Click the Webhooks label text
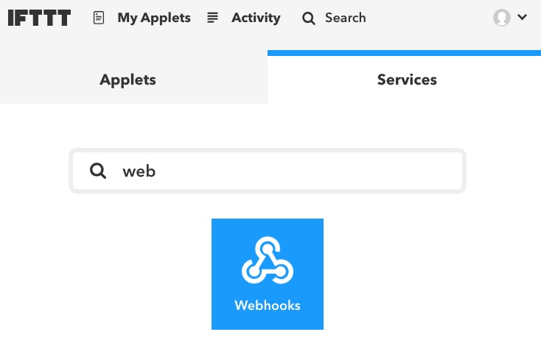 268,305
